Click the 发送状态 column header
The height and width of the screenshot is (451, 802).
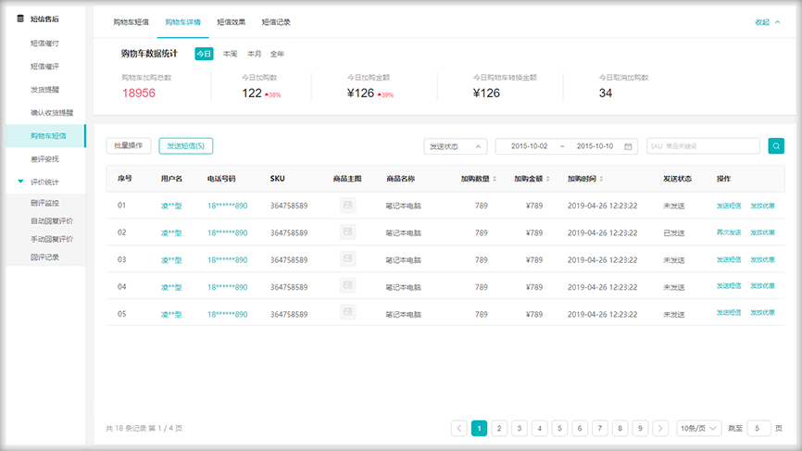coord(677,179)
